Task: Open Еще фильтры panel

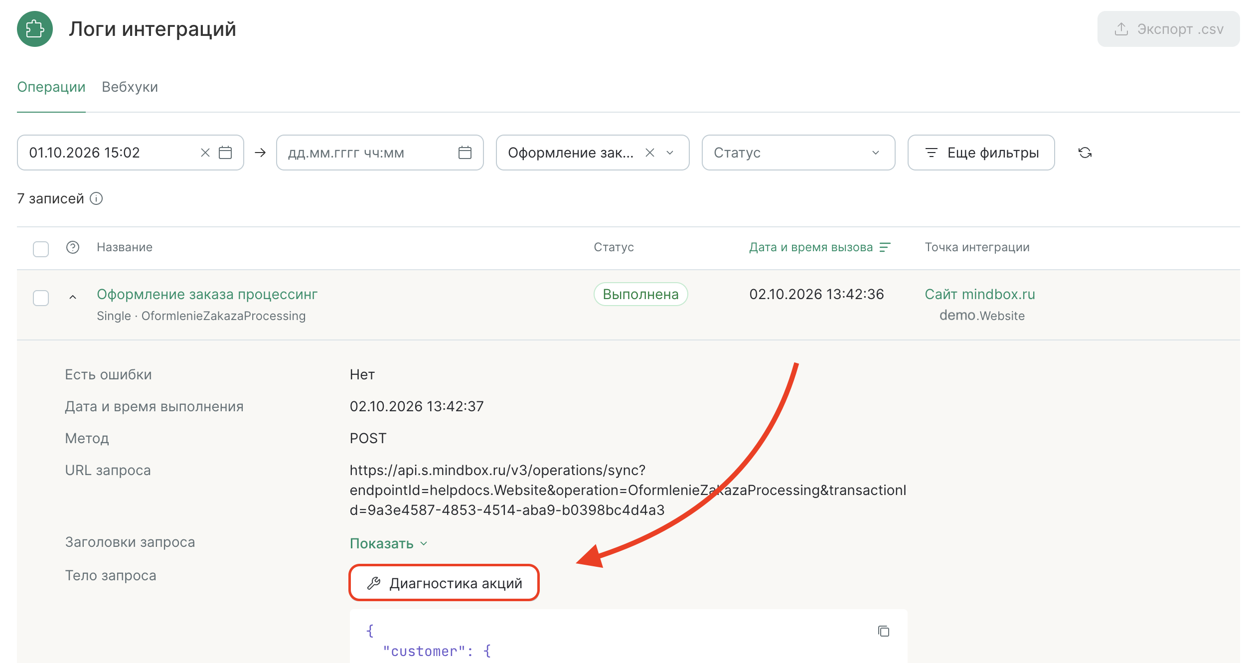Action: tap(981, 153)
